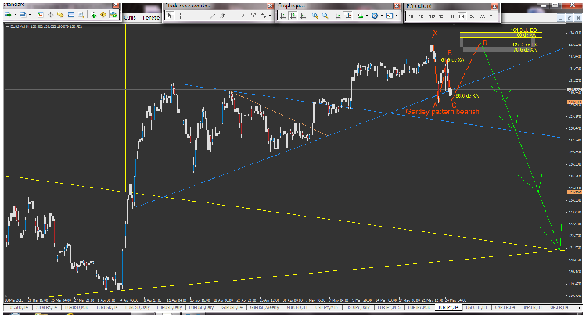The width and height of the screenshot is (586, 315).
Task: Place a New Order using toolbar icon
Action: [x=93, y=15]
